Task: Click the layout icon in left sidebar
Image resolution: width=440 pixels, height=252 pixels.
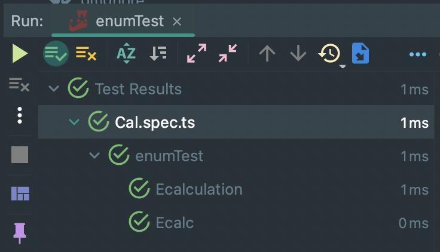Action: tap(20, 193)
